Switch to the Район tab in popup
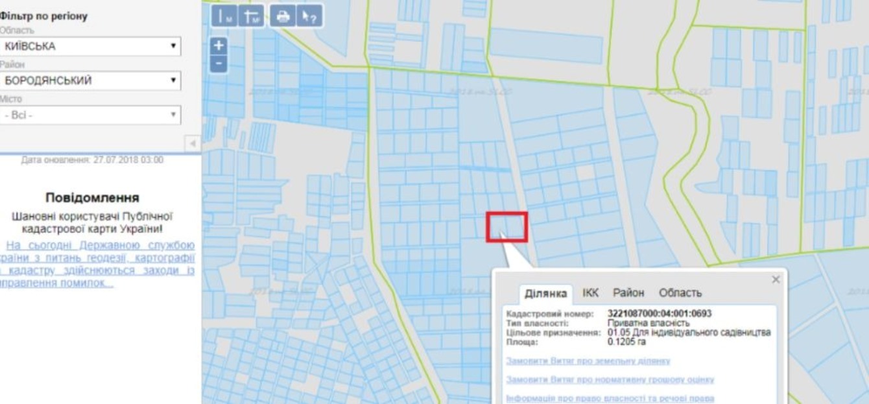The height and width of the screenshot is (404, 869). (x=628, y=293)
